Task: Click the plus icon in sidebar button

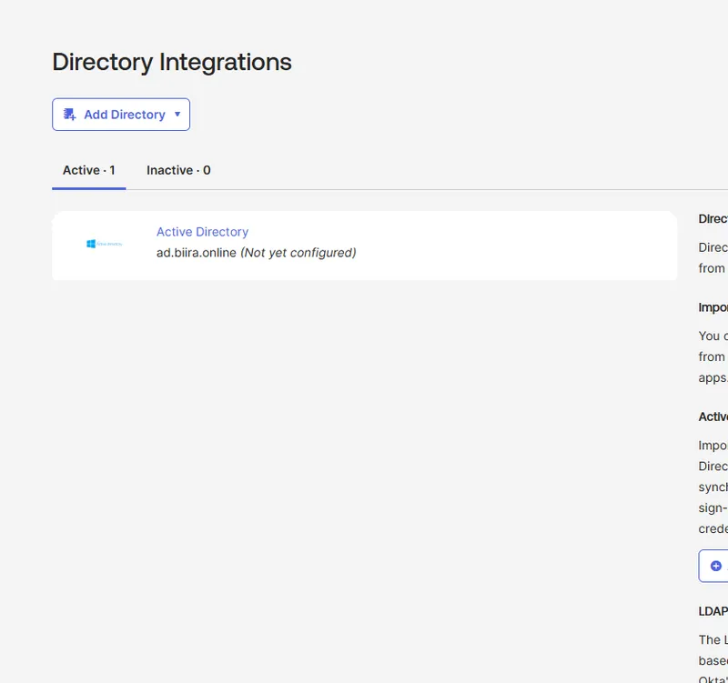Action: tap(716, 566)
